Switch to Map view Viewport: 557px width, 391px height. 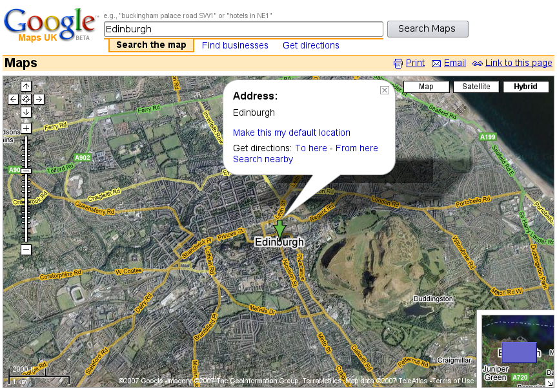click(426, 87)
